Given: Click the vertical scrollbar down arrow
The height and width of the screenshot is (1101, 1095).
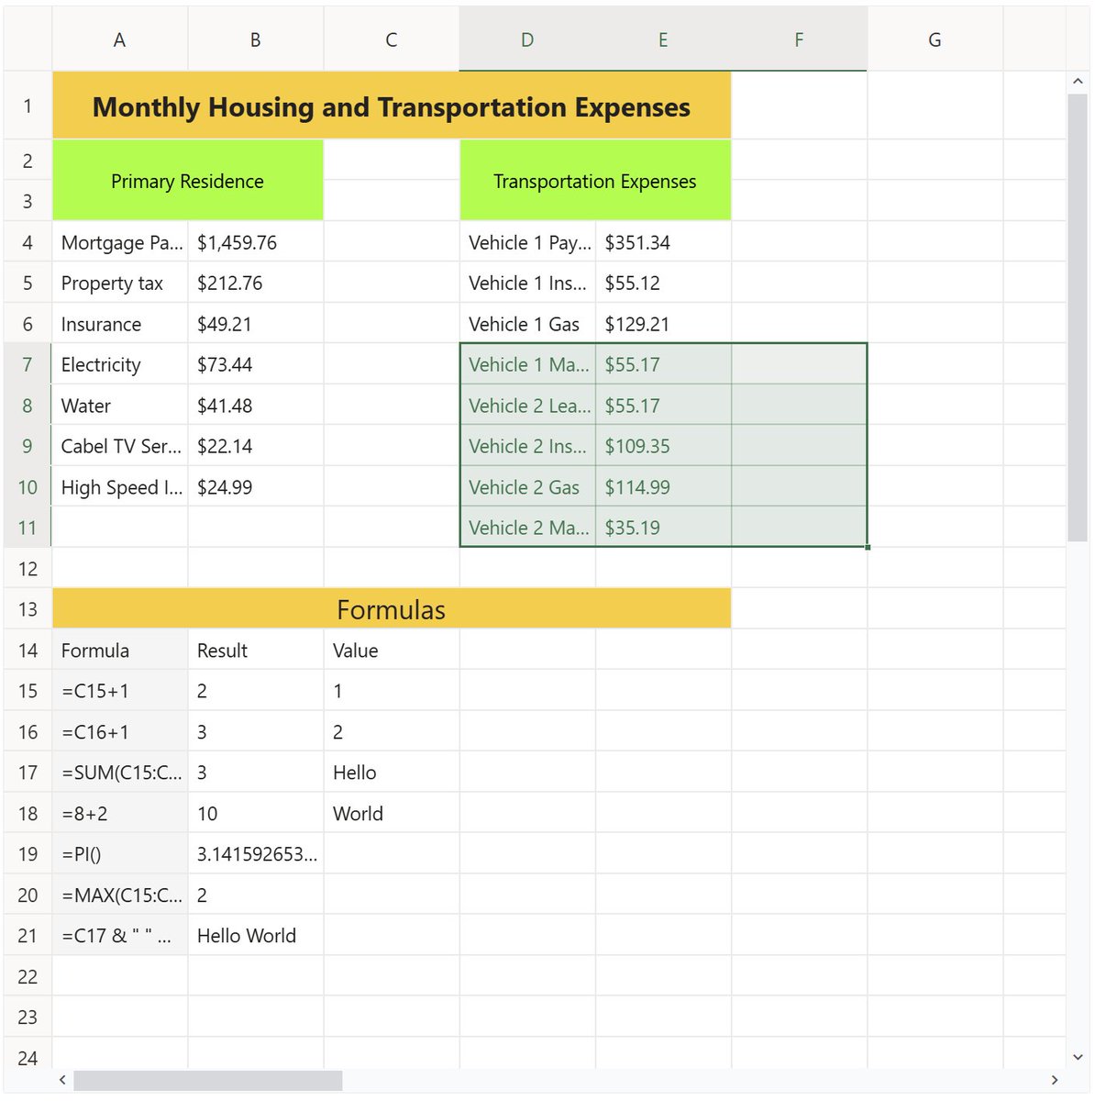Looking at the screenshot, I should click(1078, 1058).
